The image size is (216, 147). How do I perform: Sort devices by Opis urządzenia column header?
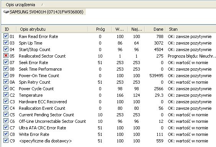pos(20,5)
